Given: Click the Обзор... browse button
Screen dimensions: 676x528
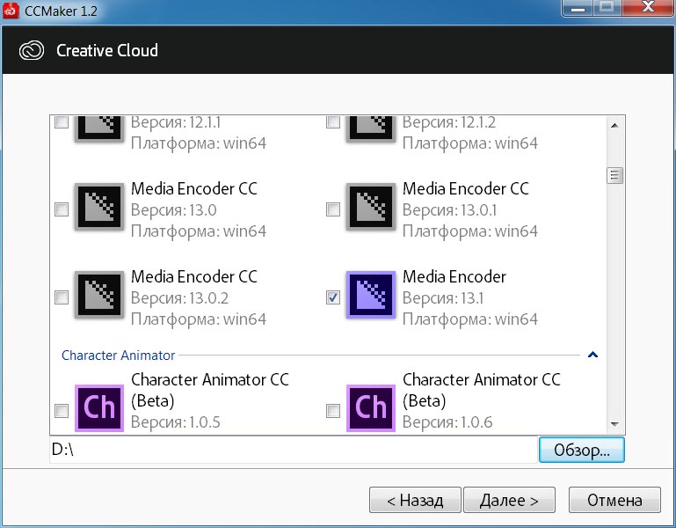Looking at the screenshot, I should click(582, 450).
